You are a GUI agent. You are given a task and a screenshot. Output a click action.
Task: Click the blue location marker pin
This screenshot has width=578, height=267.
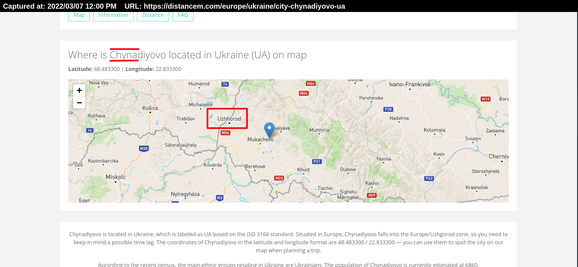click(269, 130)
